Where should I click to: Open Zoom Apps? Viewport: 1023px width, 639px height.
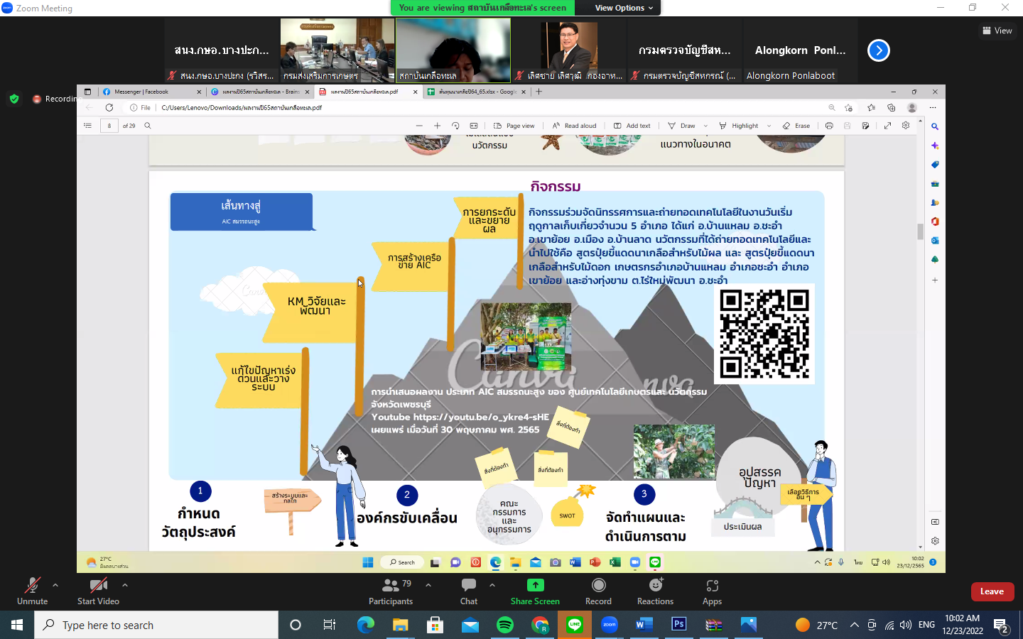coord(712,591)
